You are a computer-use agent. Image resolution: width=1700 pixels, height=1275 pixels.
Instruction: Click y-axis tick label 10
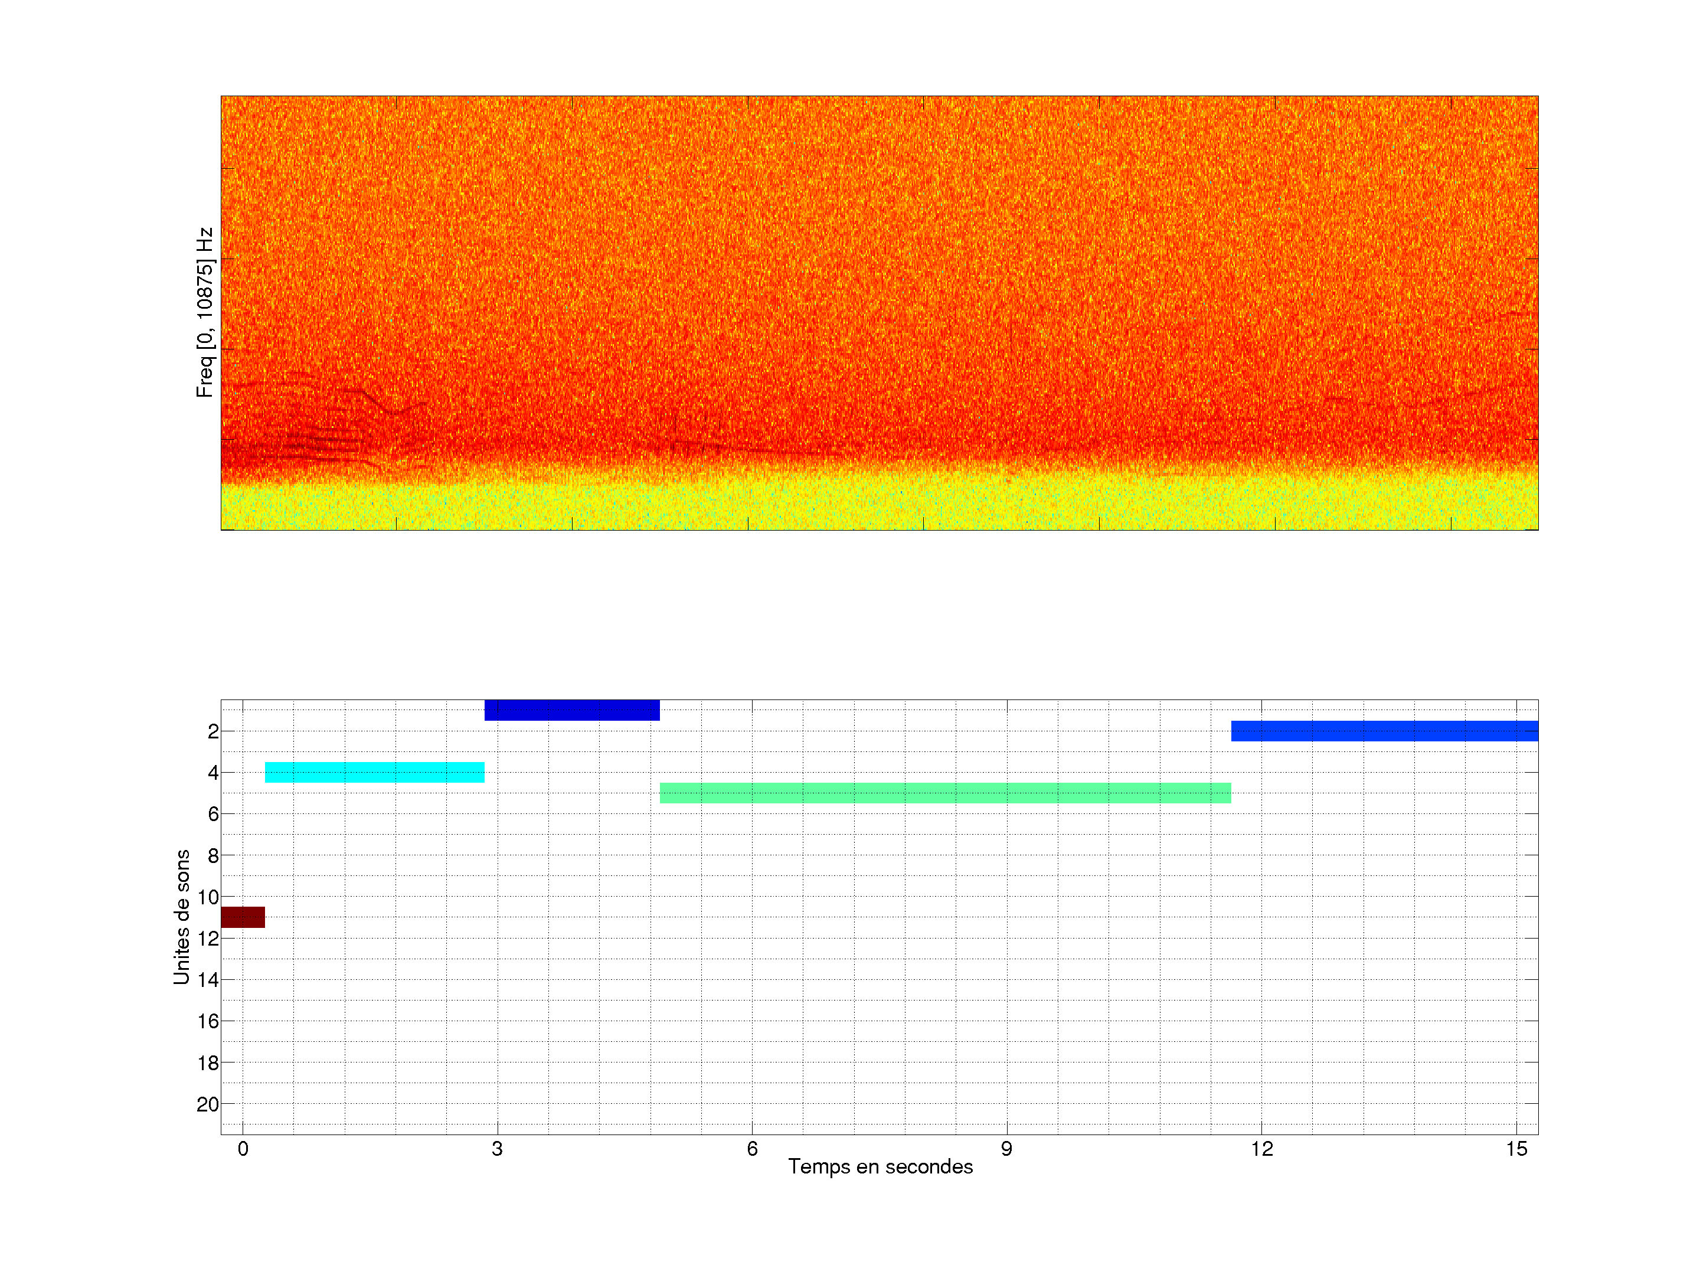208,897
